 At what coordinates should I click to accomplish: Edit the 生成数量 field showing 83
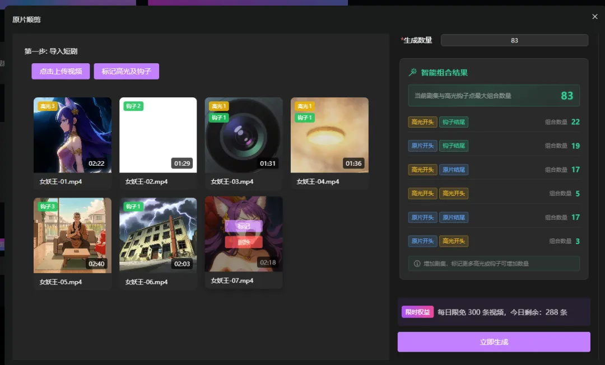point(514,40)
